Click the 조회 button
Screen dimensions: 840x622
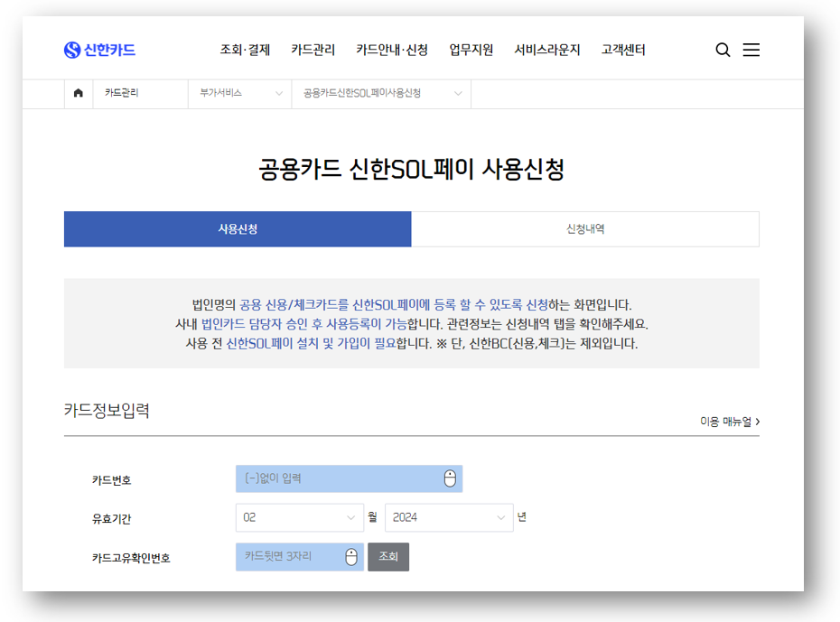(x=388, y=557)
